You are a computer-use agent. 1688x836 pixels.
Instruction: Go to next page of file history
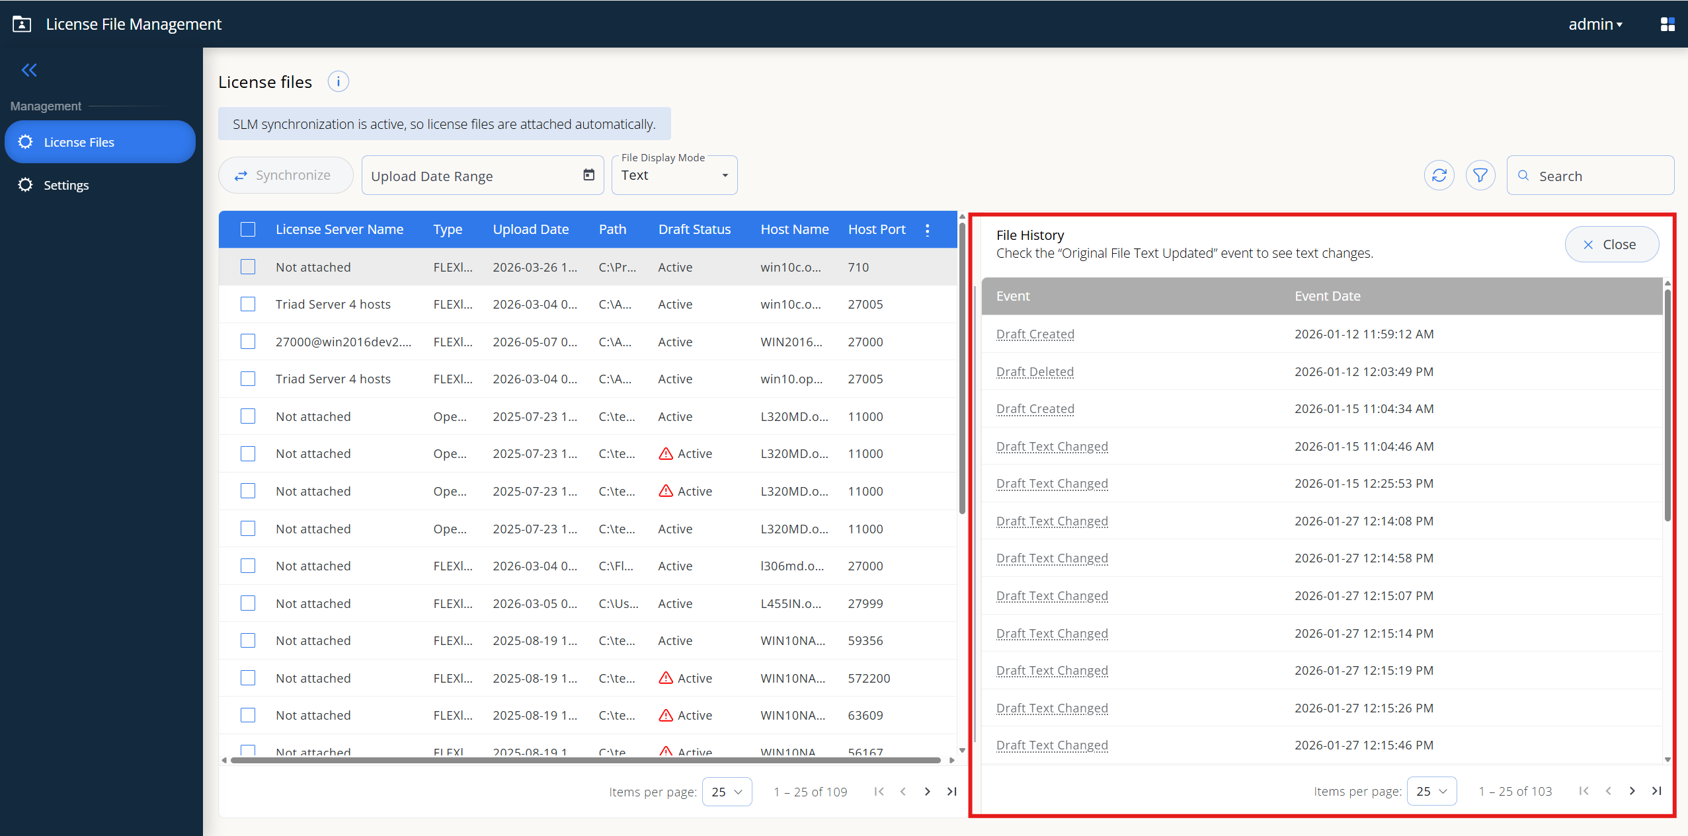click(x=1632, y=791)
